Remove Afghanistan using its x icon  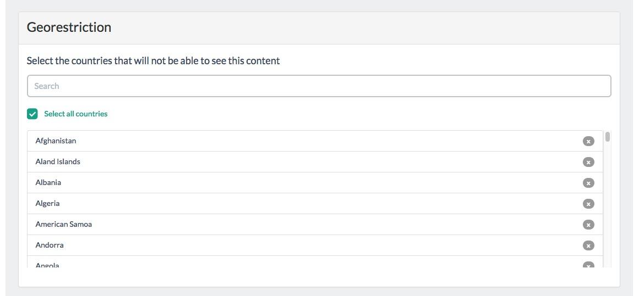point(588,141)
